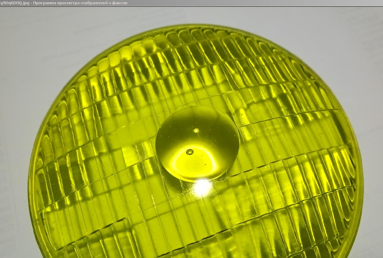Click the yellow headlight lens photo
The width and height of the screenshot is (383, 258).
click(x=191, y=132)
